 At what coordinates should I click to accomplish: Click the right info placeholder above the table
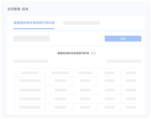pos(124,61)
